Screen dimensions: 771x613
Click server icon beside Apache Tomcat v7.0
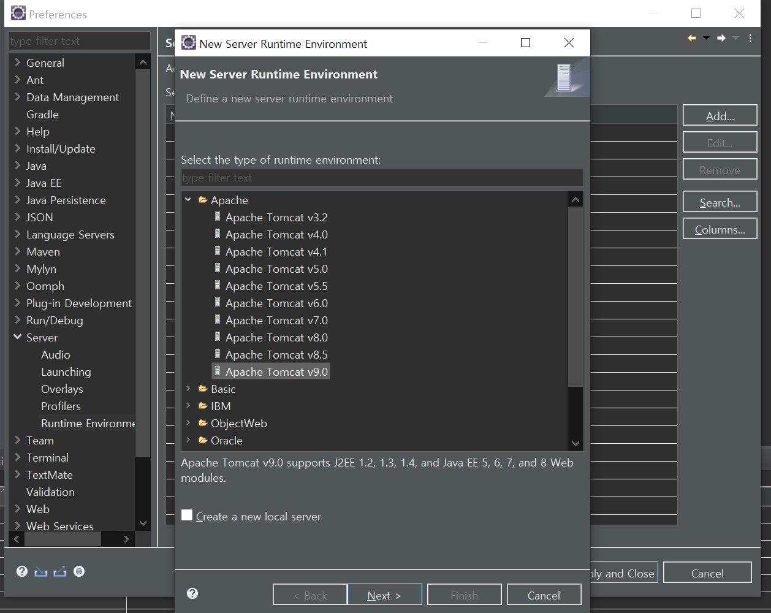coord(218,319)
